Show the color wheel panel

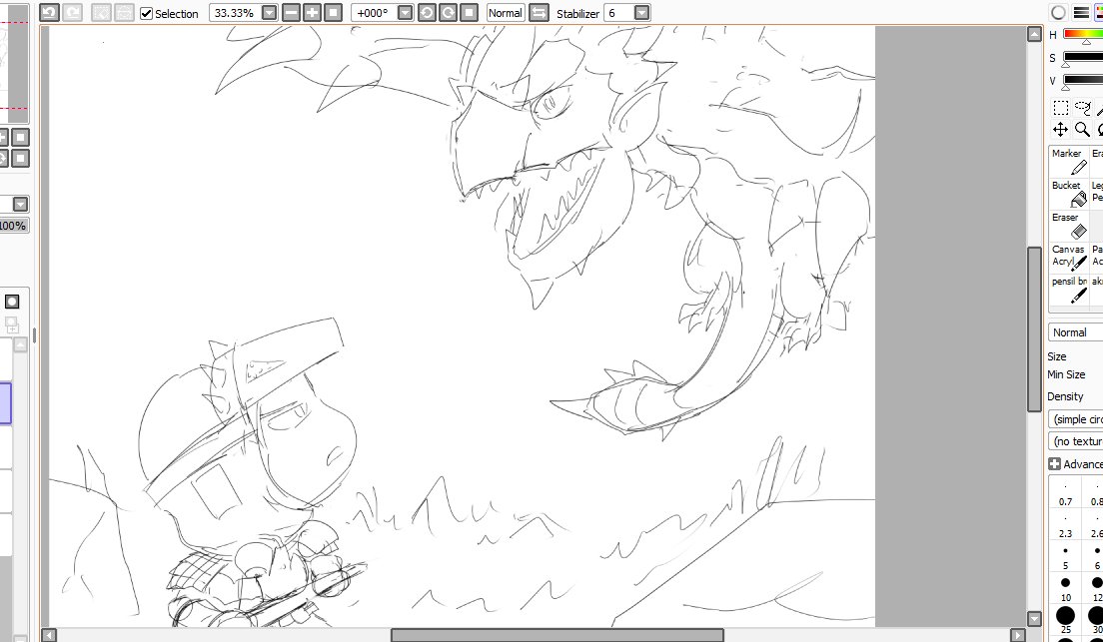pyautogui.click(x=1058, y=13)
